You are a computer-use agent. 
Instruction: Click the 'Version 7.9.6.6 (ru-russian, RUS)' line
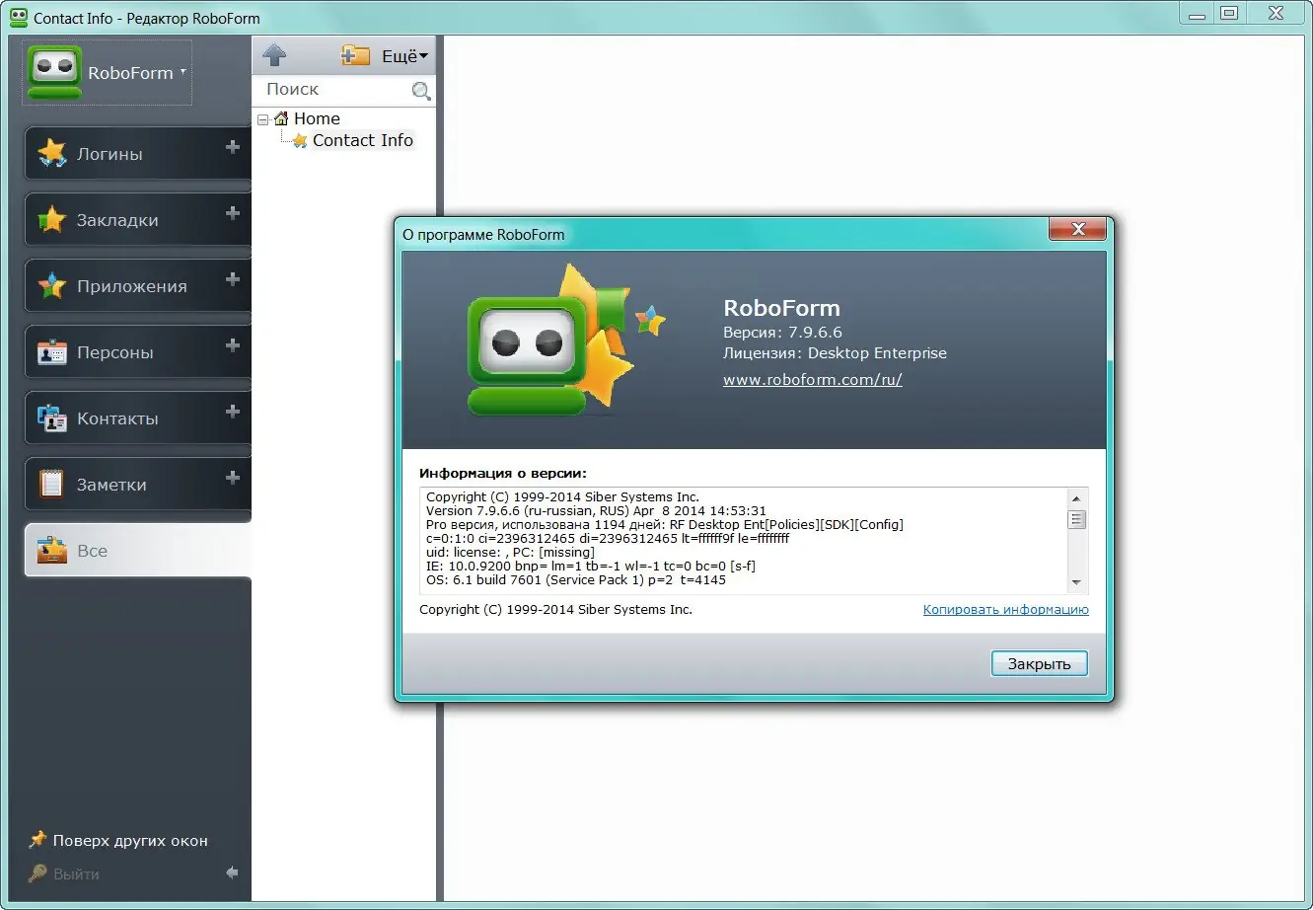[x=596, y=511]
